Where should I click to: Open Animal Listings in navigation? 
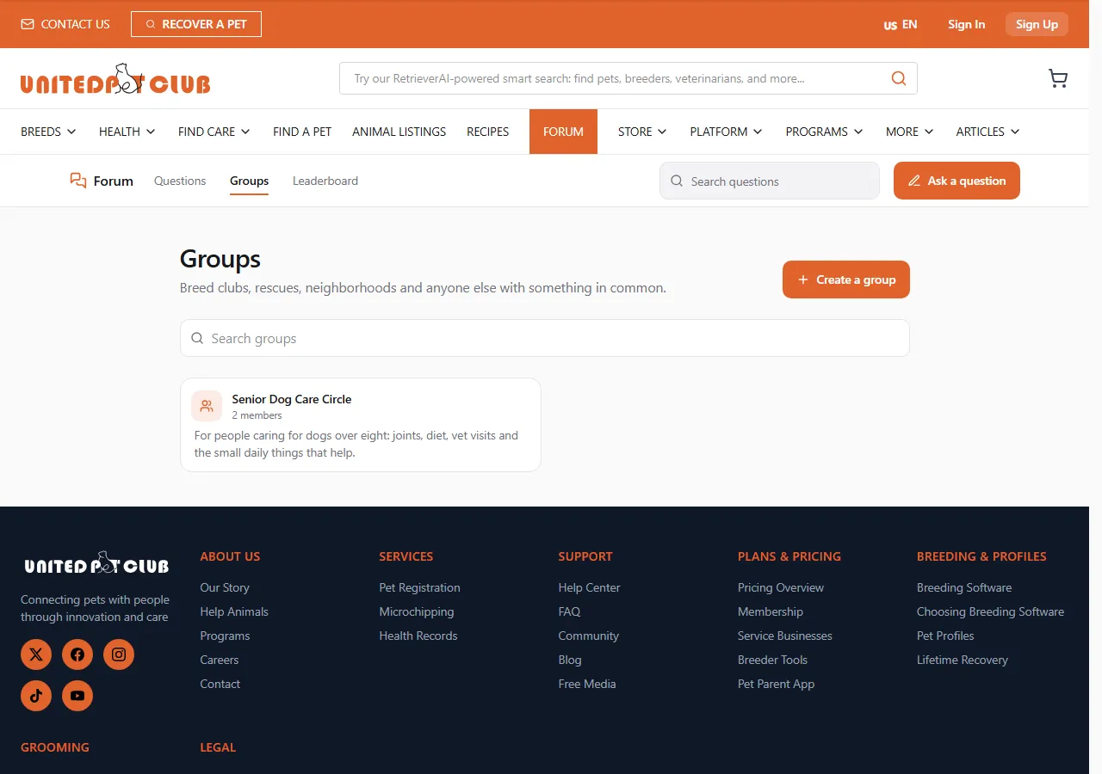click(x=399, y=132)
